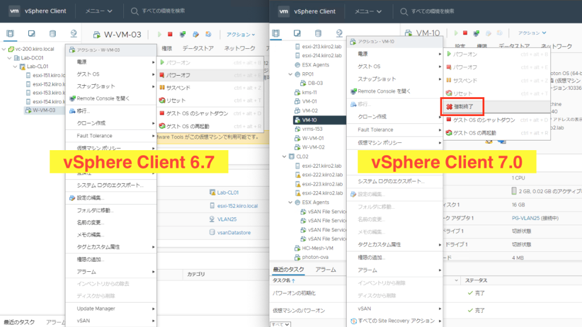This screenshot has width=582, height=327.
Task: Open 最近のタスク tab in 7.0 bottom pane
Action: click(x=288, y=270)
